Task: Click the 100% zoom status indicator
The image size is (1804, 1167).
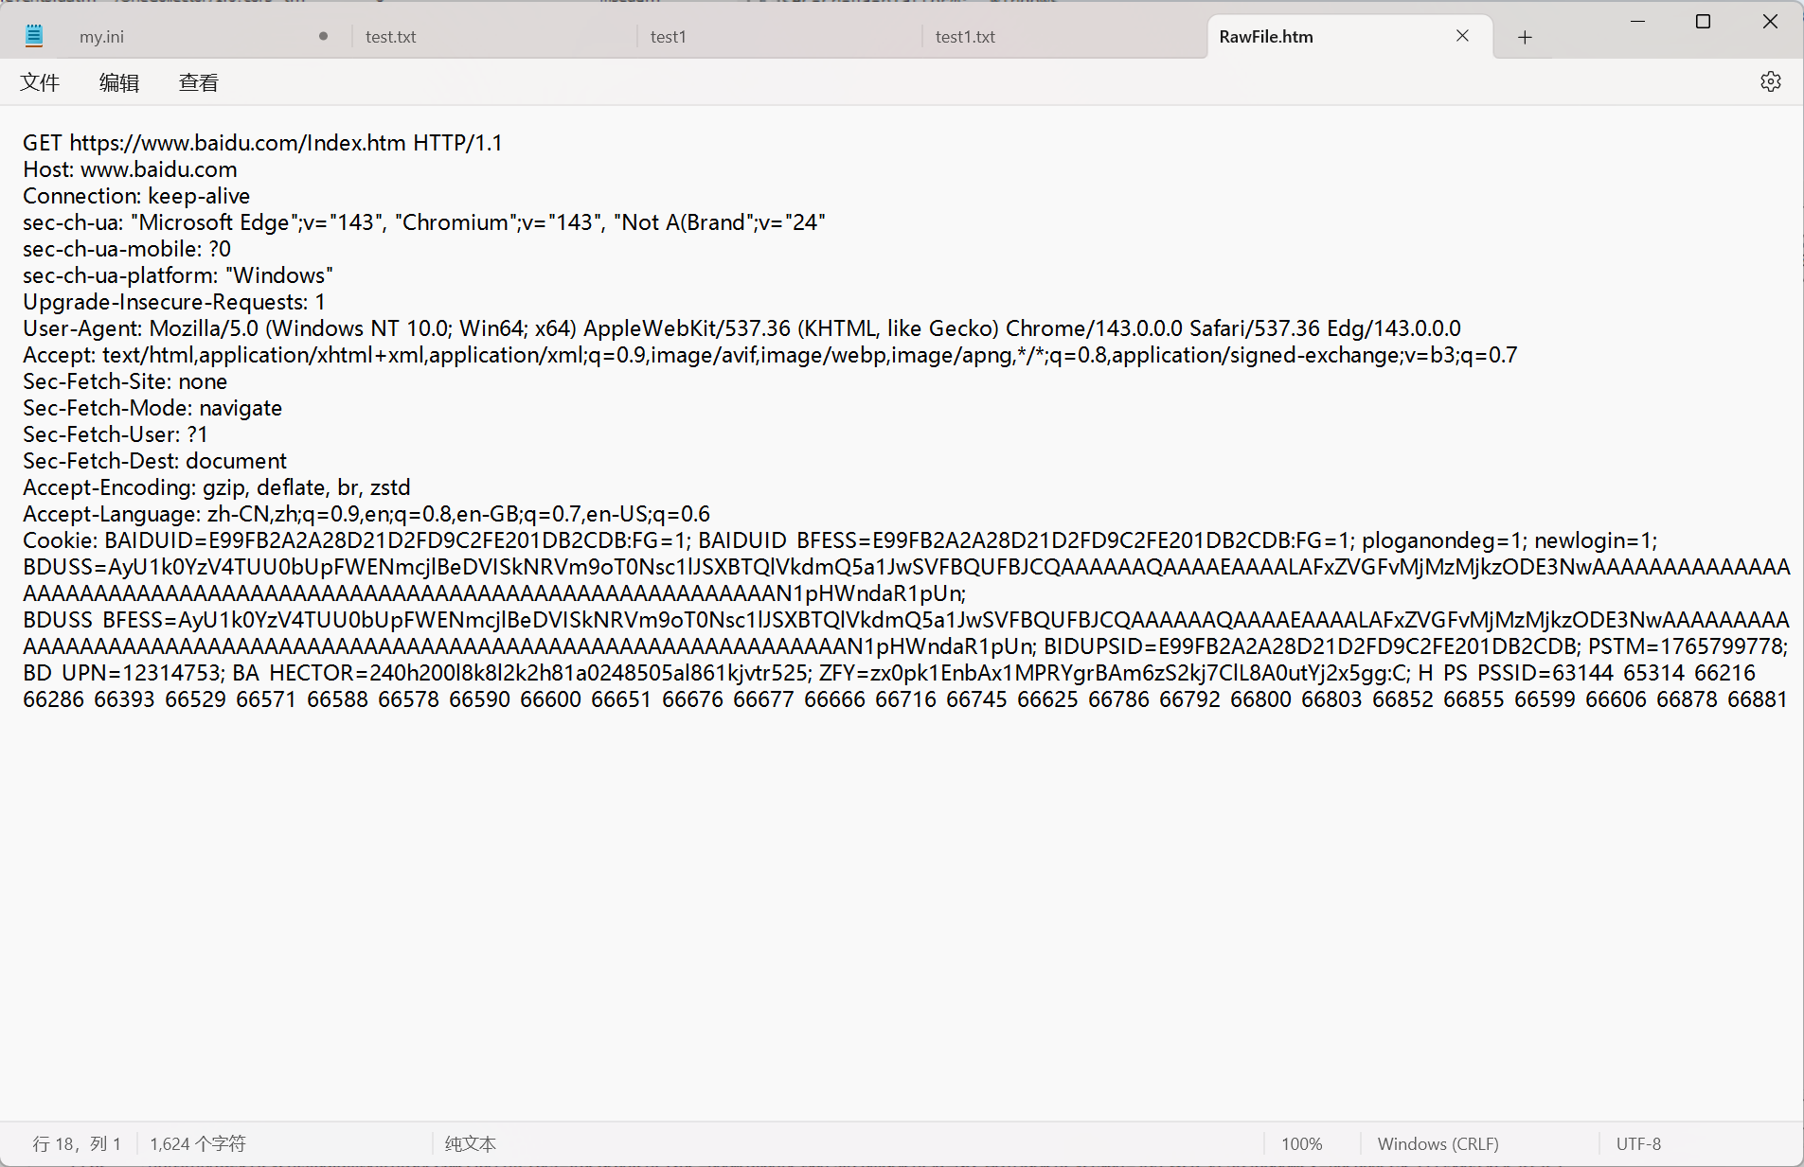Action: [x=1301, y=1144]
